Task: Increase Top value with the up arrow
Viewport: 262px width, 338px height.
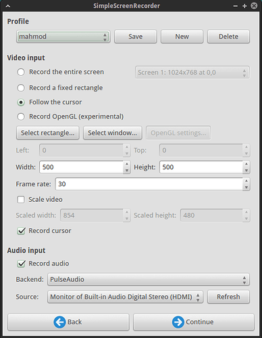Action: pos(246,147)
